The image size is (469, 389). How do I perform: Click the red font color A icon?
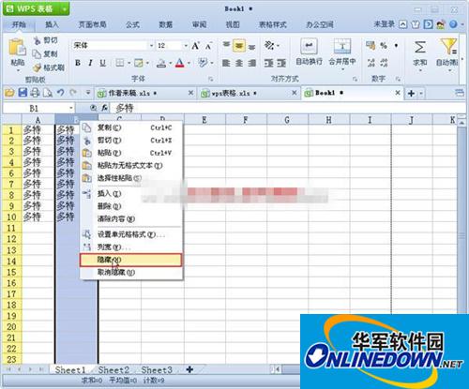(x=180, y=63)
